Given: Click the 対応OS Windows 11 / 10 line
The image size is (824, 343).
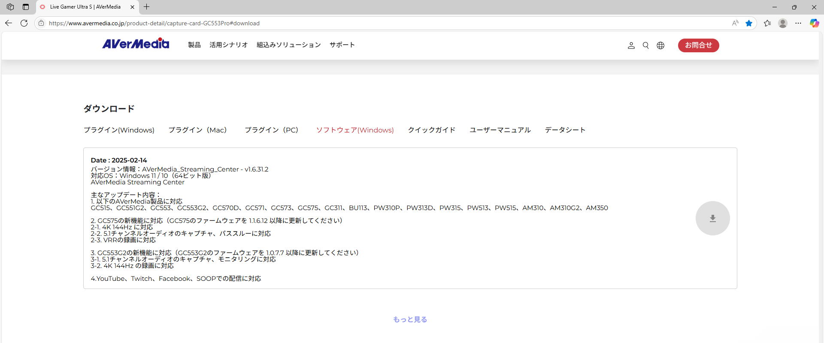Looking at the screenshot, I should point(151,176).
